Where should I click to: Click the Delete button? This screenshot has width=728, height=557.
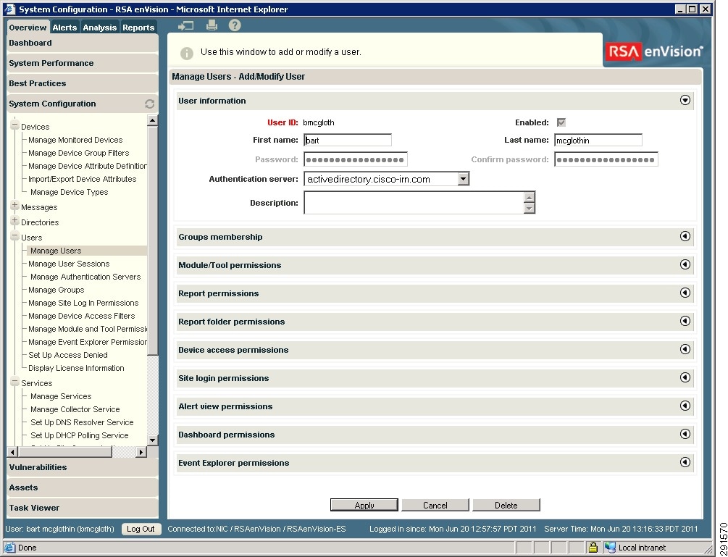click(x=506, y=505)
